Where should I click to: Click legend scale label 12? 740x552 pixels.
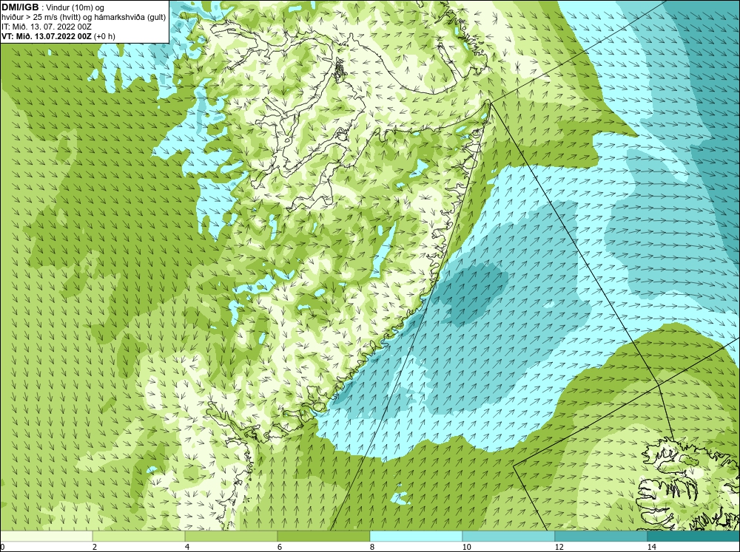click(x=559, y=547)
